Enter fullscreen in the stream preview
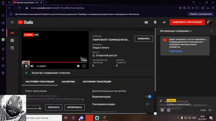The height and width of the screenshot is (121, 216). [x=84, y=66]
